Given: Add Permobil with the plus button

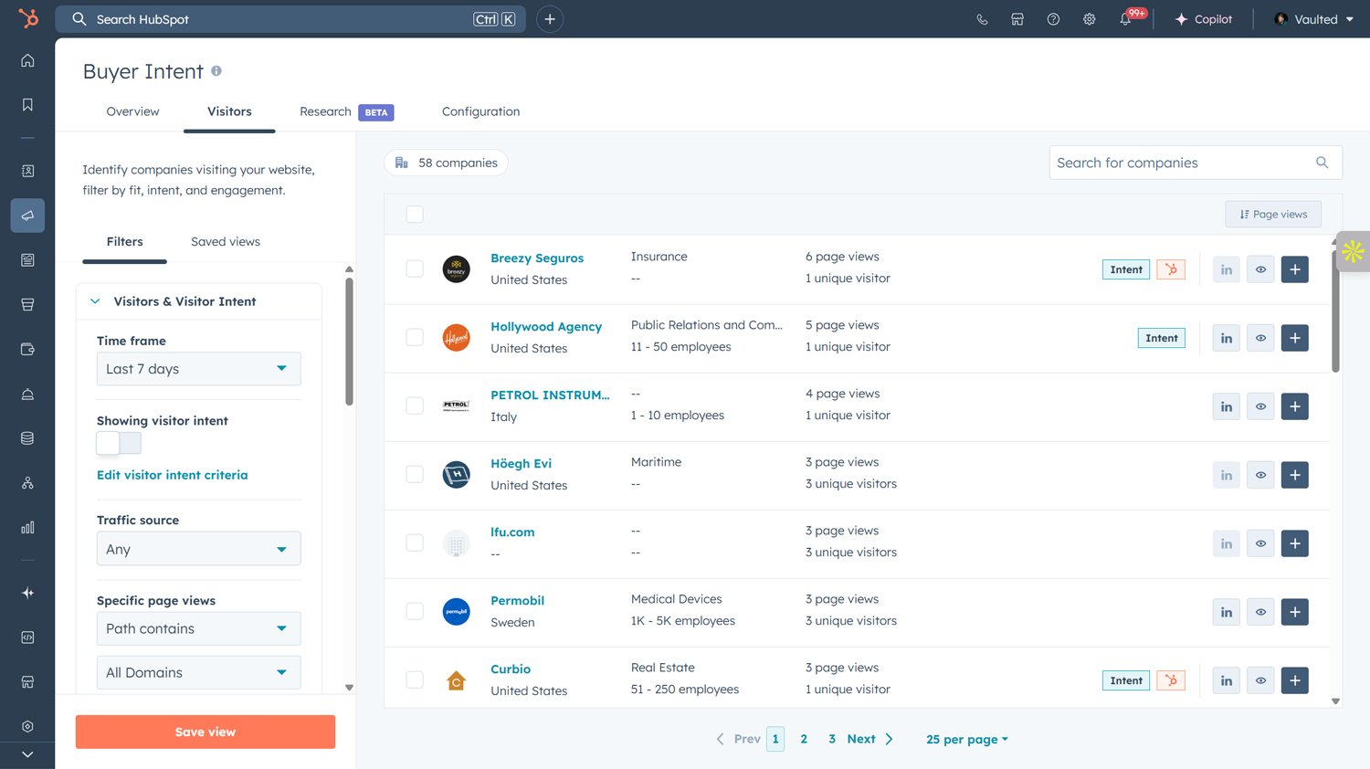Looking at the screenshot, I should [1294, 612].
